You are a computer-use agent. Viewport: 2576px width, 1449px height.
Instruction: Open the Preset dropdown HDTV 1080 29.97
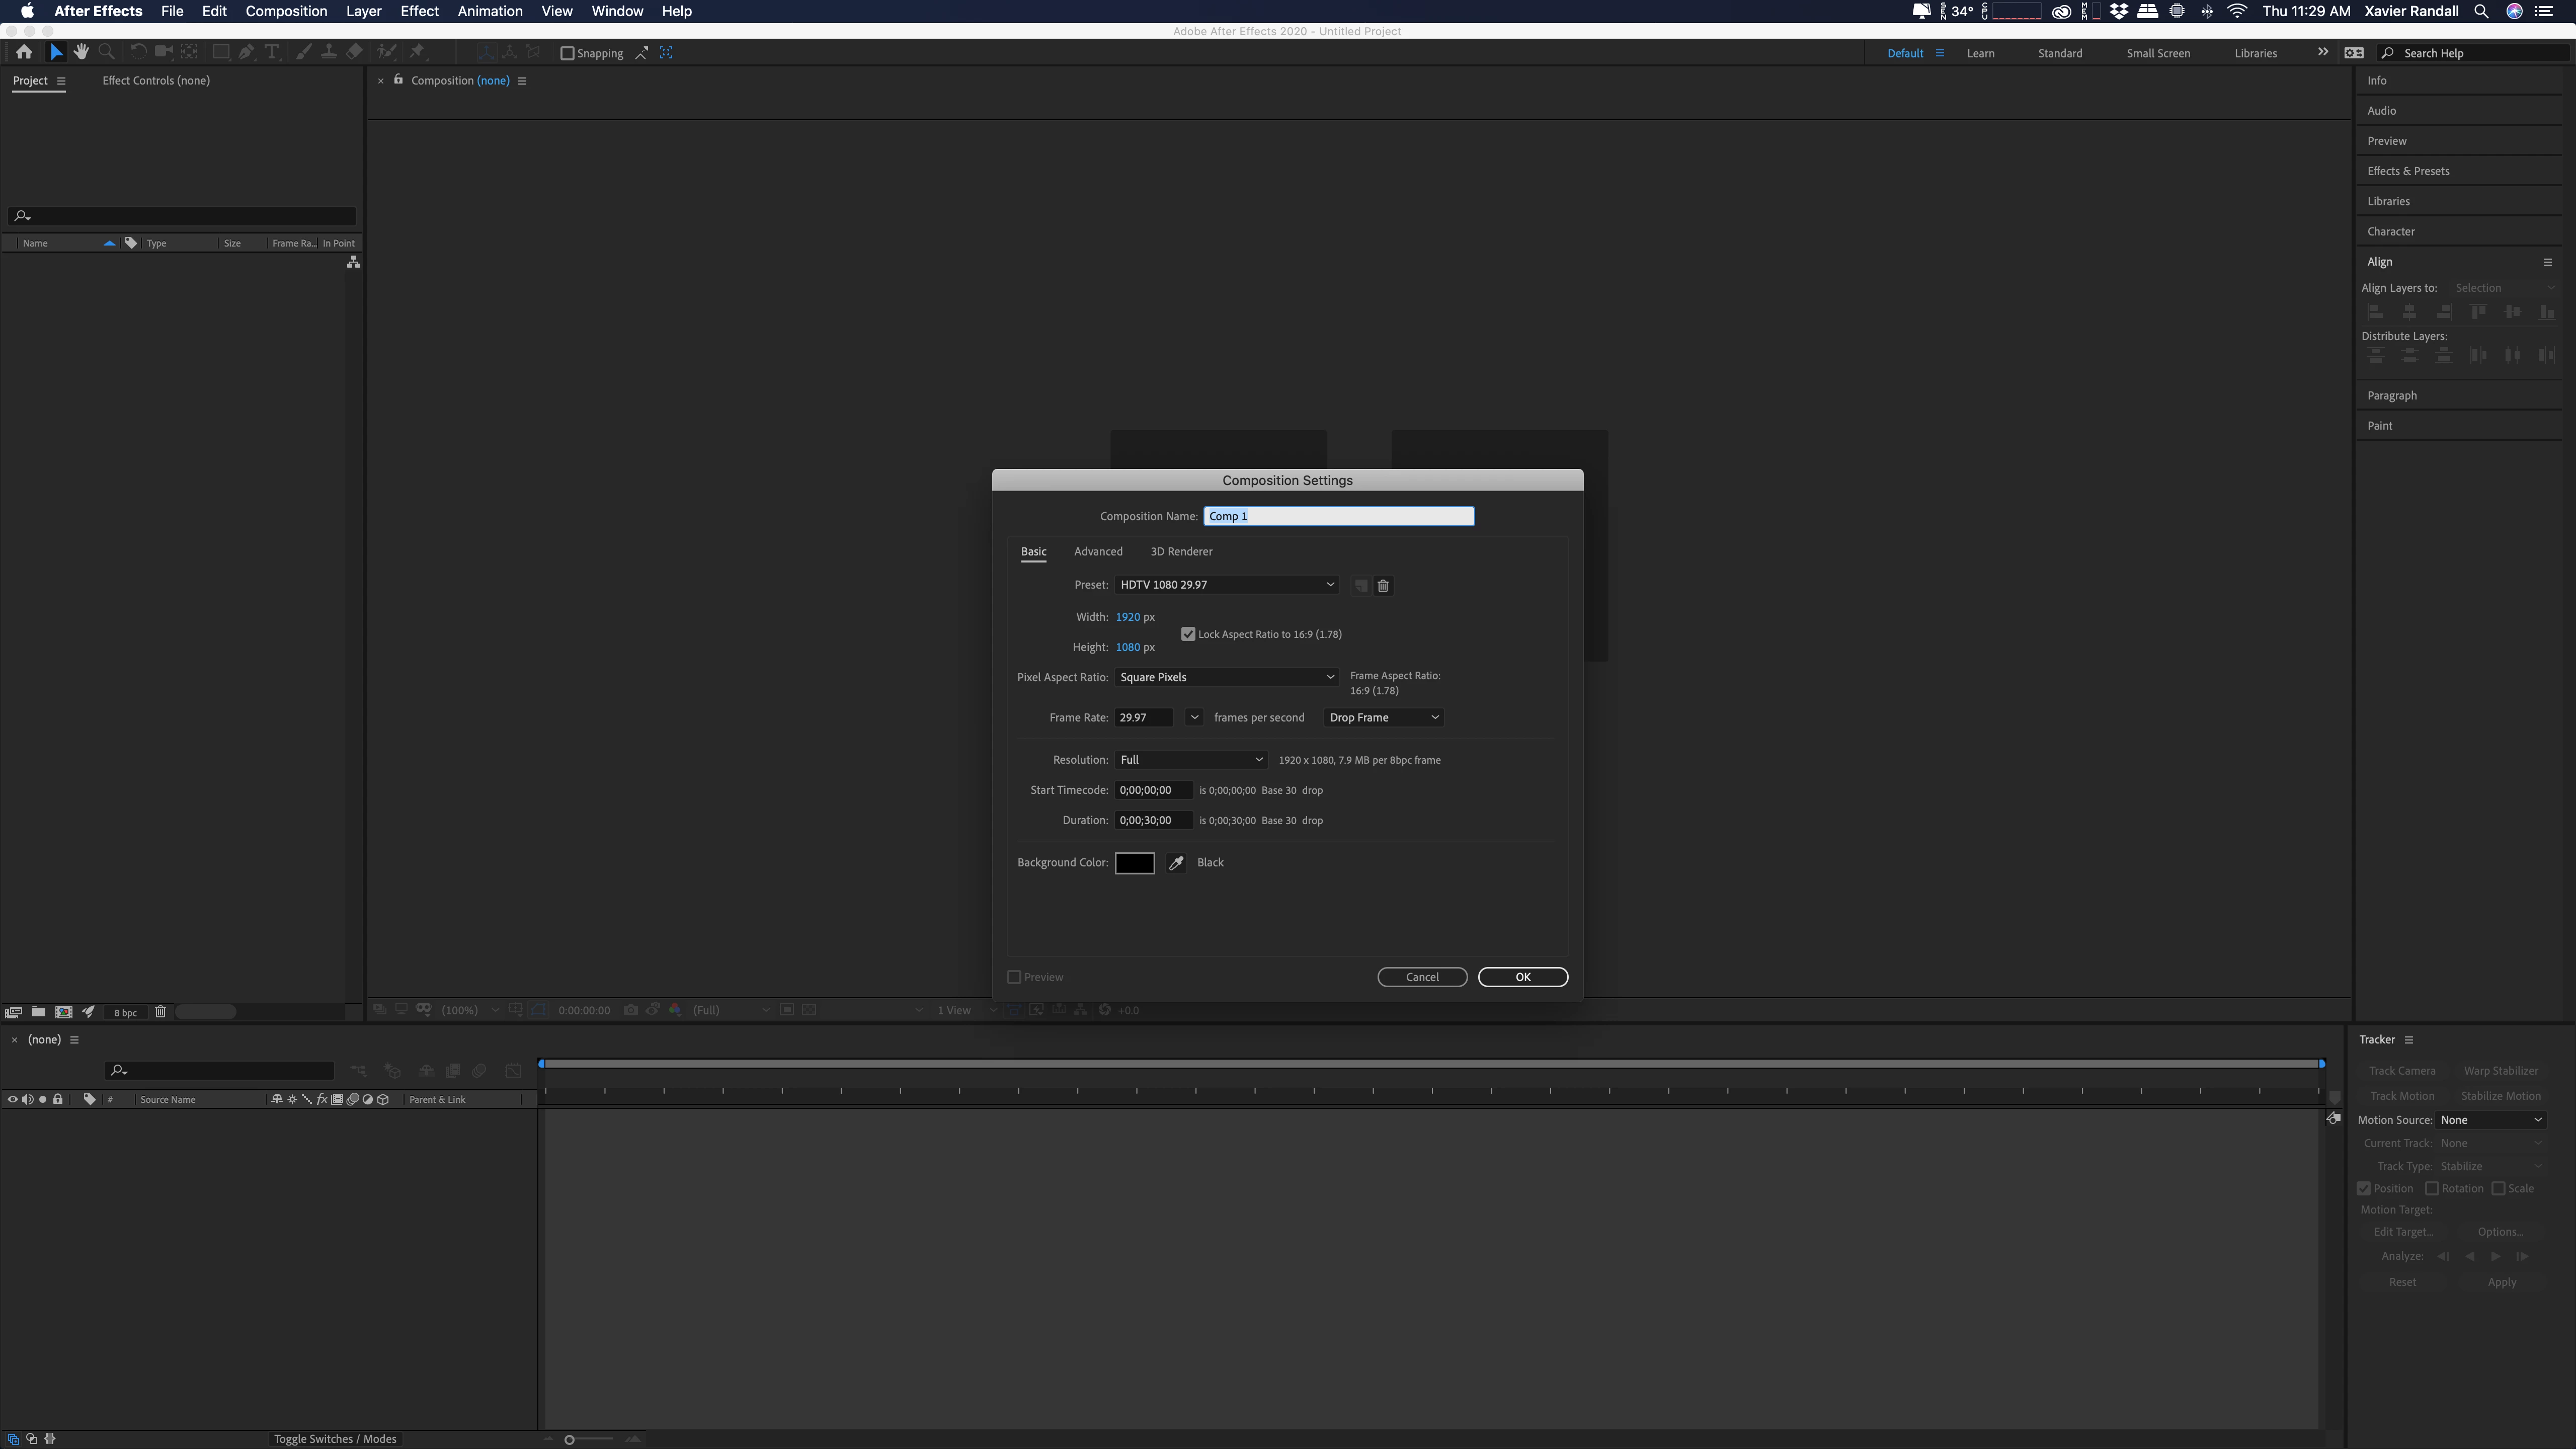pyautogui.click(x=1226, y=585)
